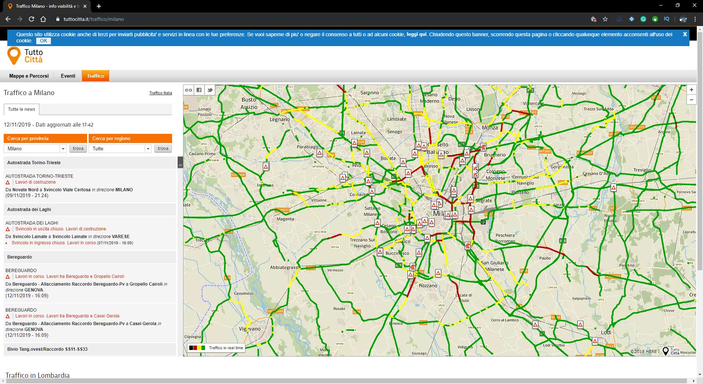Viewport: 703px width, 384px height.
Task: Accept cookies with the OK button
Action: click(44, 41)
